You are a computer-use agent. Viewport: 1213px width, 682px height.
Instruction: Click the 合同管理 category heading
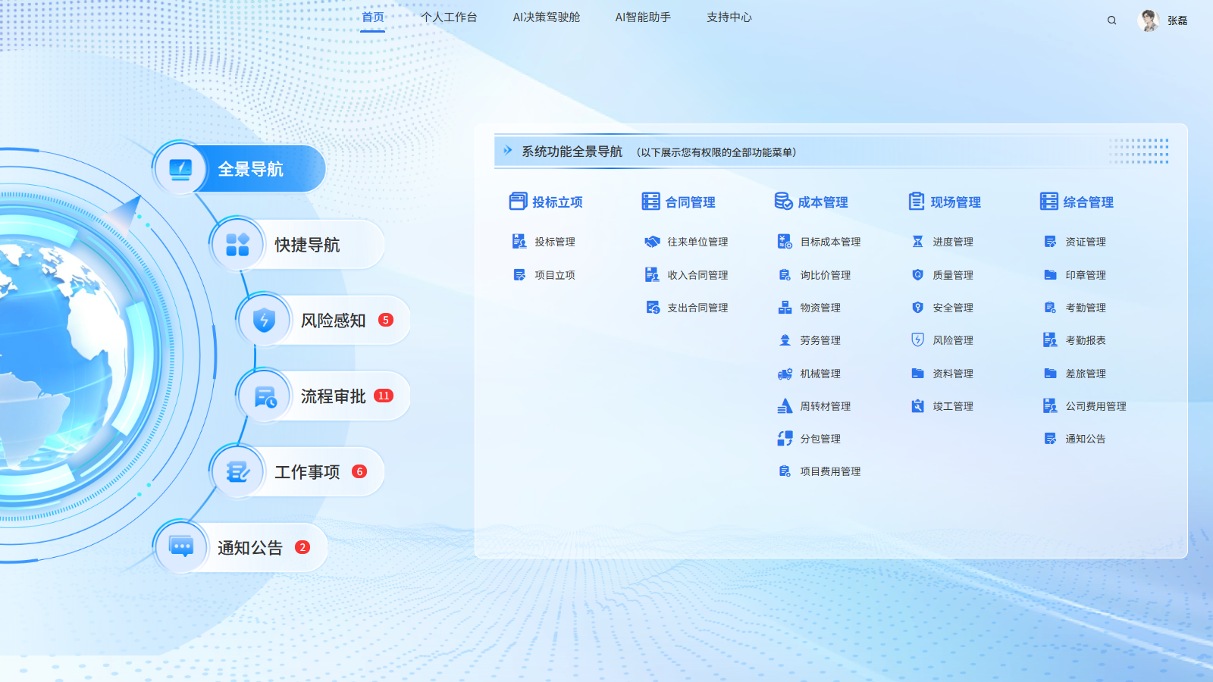[690, 202]
